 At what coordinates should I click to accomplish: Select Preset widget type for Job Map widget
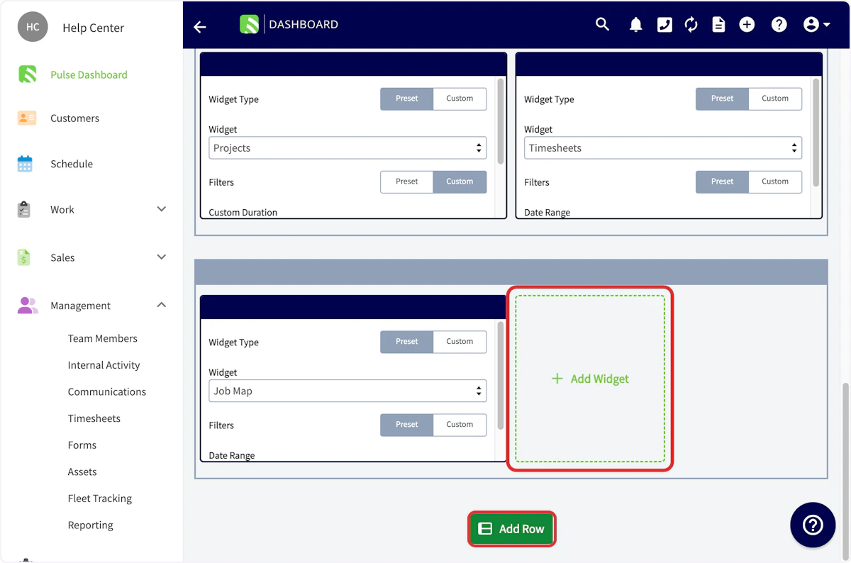407,342
